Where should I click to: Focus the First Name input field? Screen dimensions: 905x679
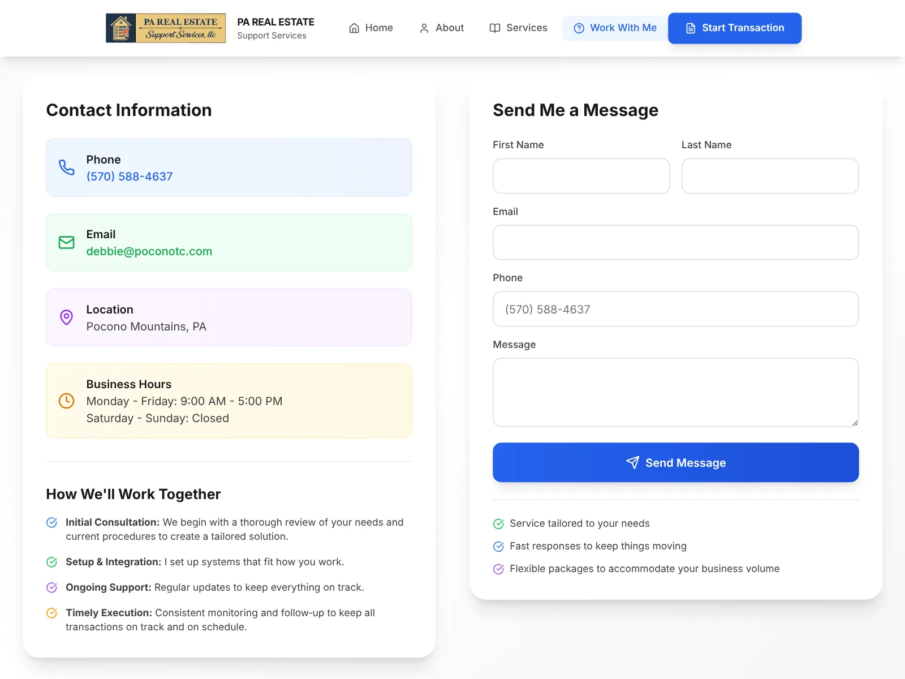(x=581, y=176)
